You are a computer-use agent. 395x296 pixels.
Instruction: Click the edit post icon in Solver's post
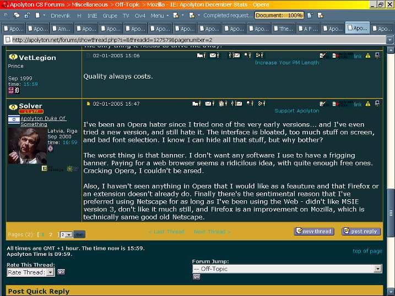323,103
